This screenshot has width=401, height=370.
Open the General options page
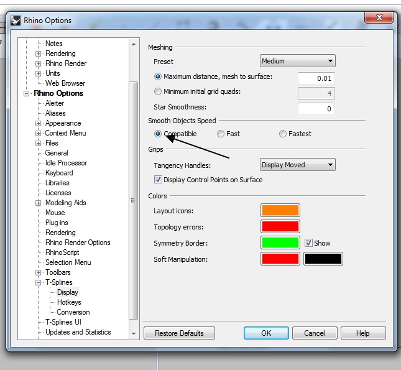click(x=57, y=153)
